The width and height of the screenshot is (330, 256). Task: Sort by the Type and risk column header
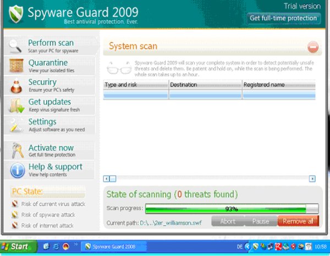[x=135, y=85]
